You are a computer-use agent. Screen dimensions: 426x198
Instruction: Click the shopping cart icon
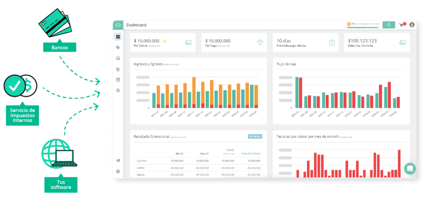[x=402, y=25]
